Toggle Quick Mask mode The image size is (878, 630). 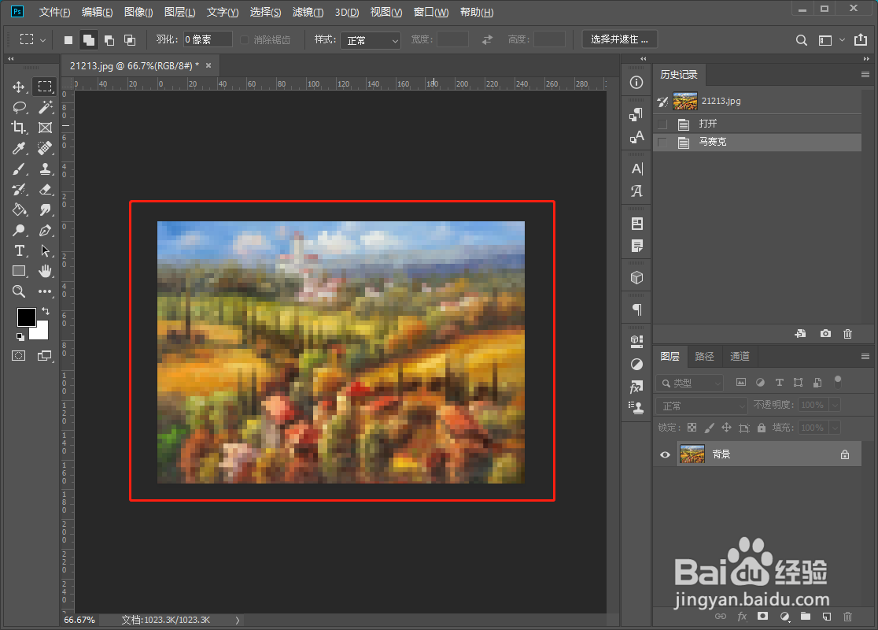point(18,355)
